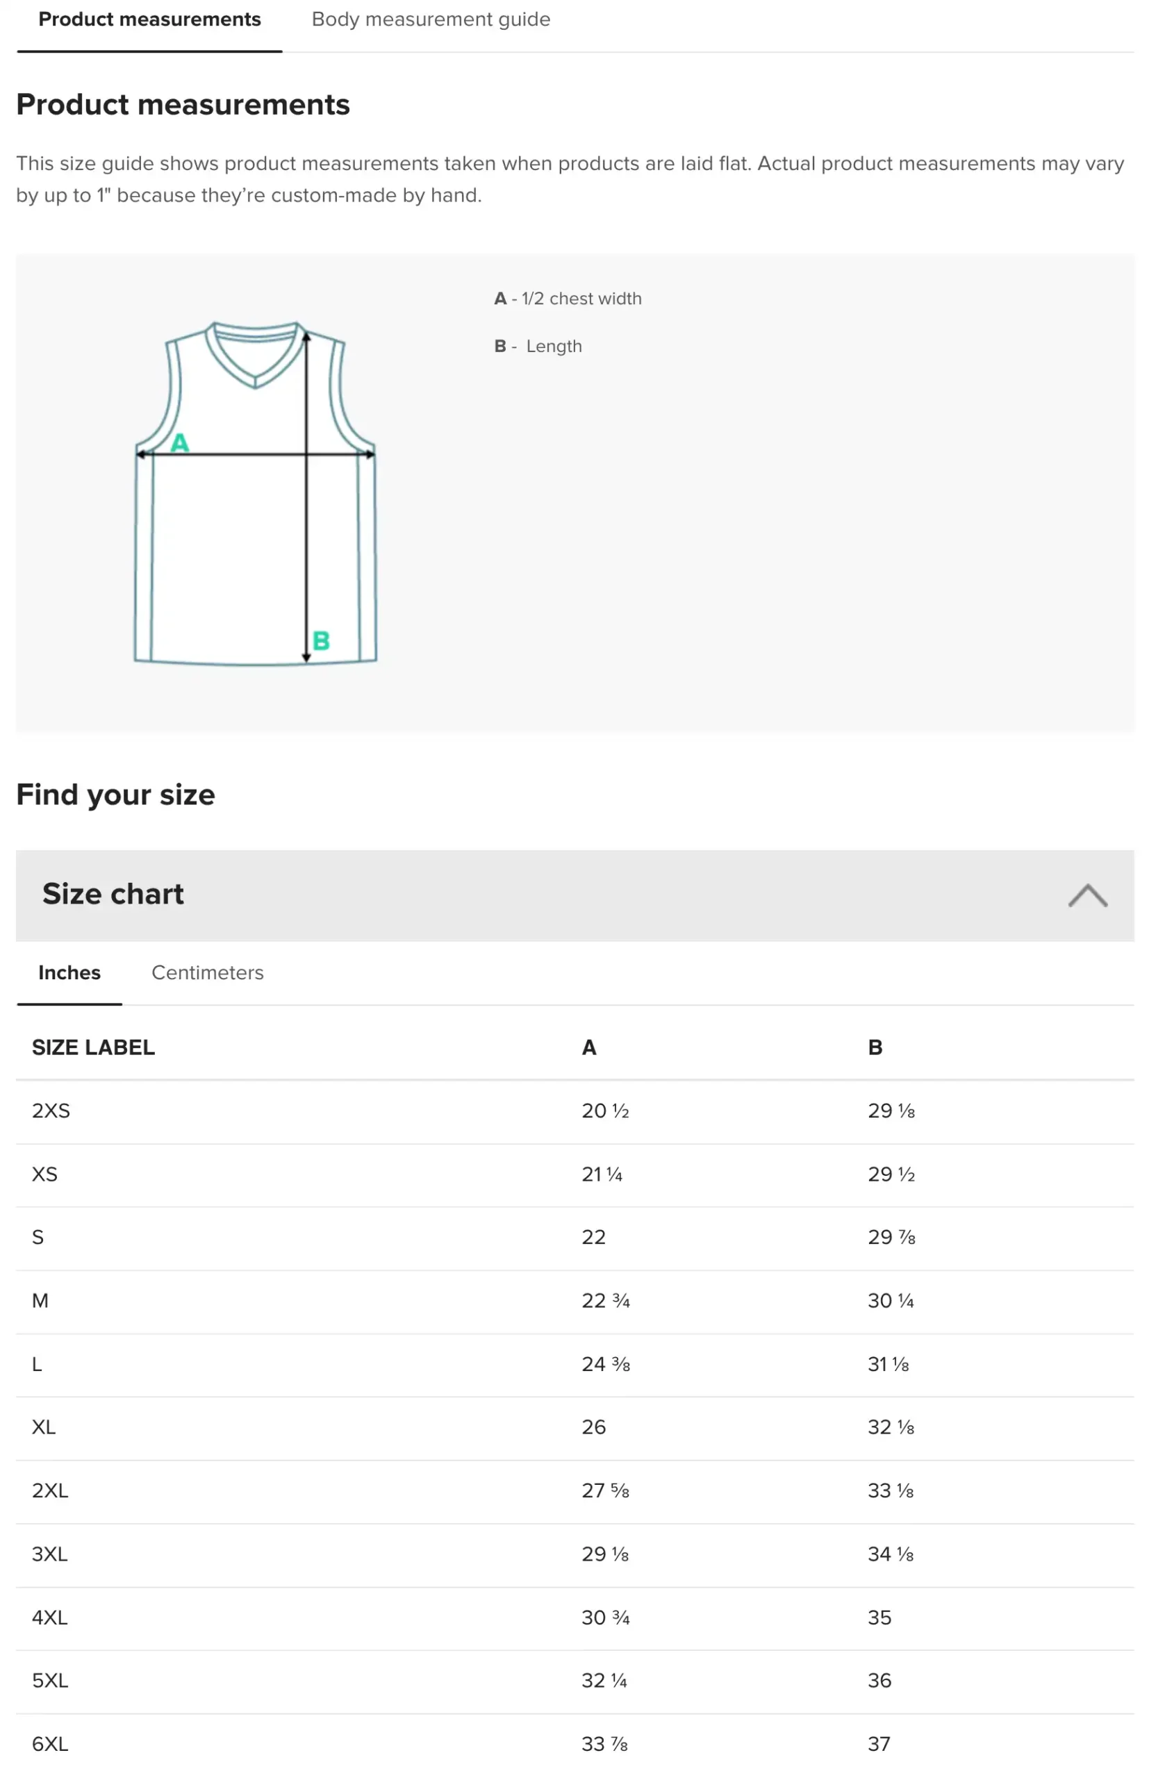
Task: Collapse the Size chart header bar
Action: (574, 895)
